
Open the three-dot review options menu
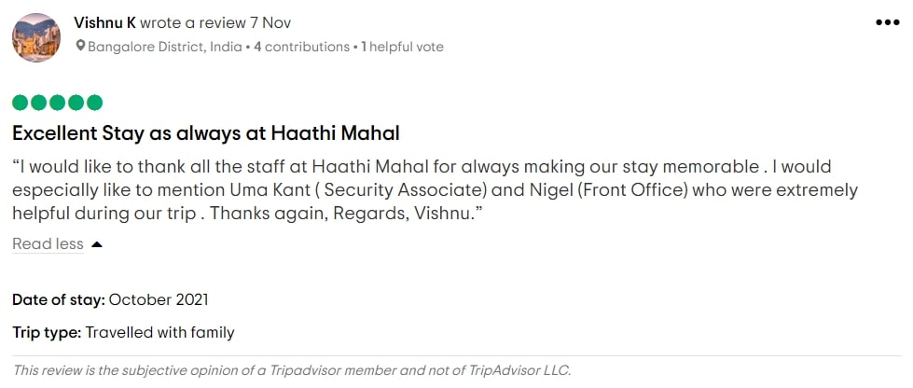888,22
